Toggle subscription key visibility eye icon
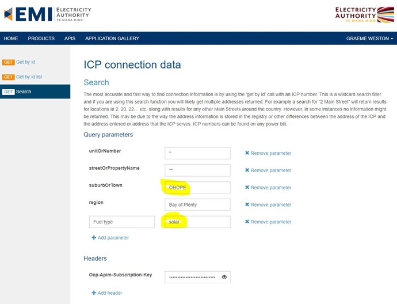 [x=224, y=277]
